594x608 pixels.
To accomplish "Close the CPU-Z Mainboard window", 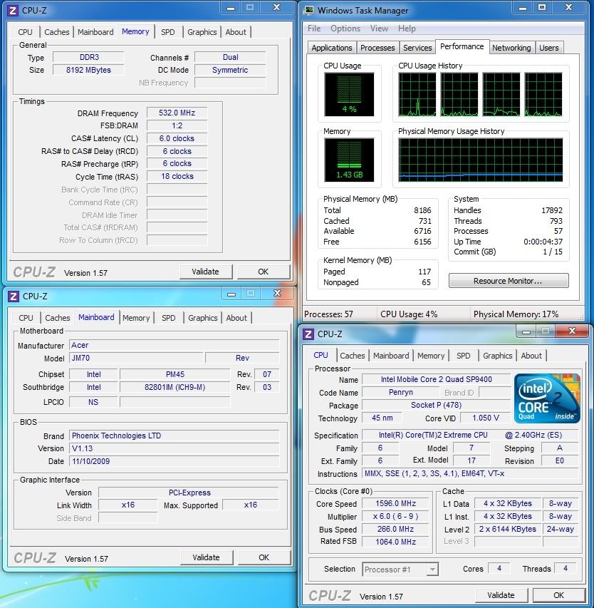I will pyautogui.click(x=278, y=294).
